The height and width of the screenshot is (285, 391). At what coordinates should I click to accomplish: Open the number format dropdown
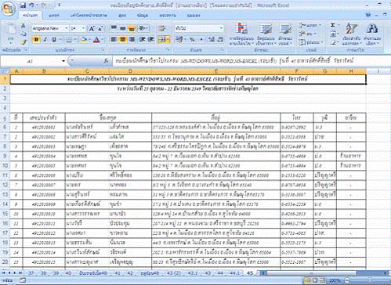pyautogui.click(x=221, y=28)
